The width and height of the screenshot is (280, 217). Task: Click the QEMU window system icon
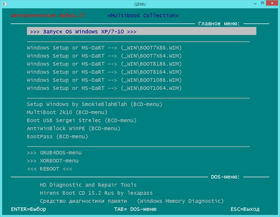pos(5,4)
